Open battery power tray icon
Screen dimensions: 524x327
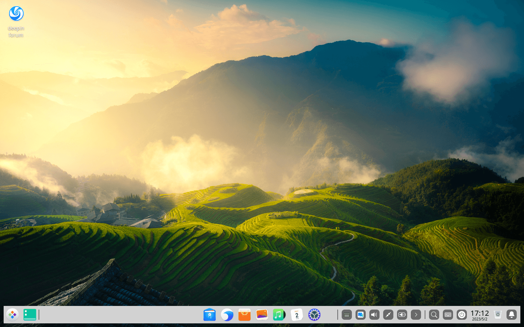pos(402,315)
